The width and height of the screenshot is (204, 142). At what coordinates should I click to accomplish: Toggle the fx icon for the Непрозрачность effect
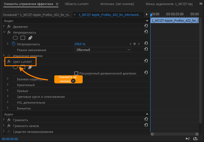click(9, 32)
